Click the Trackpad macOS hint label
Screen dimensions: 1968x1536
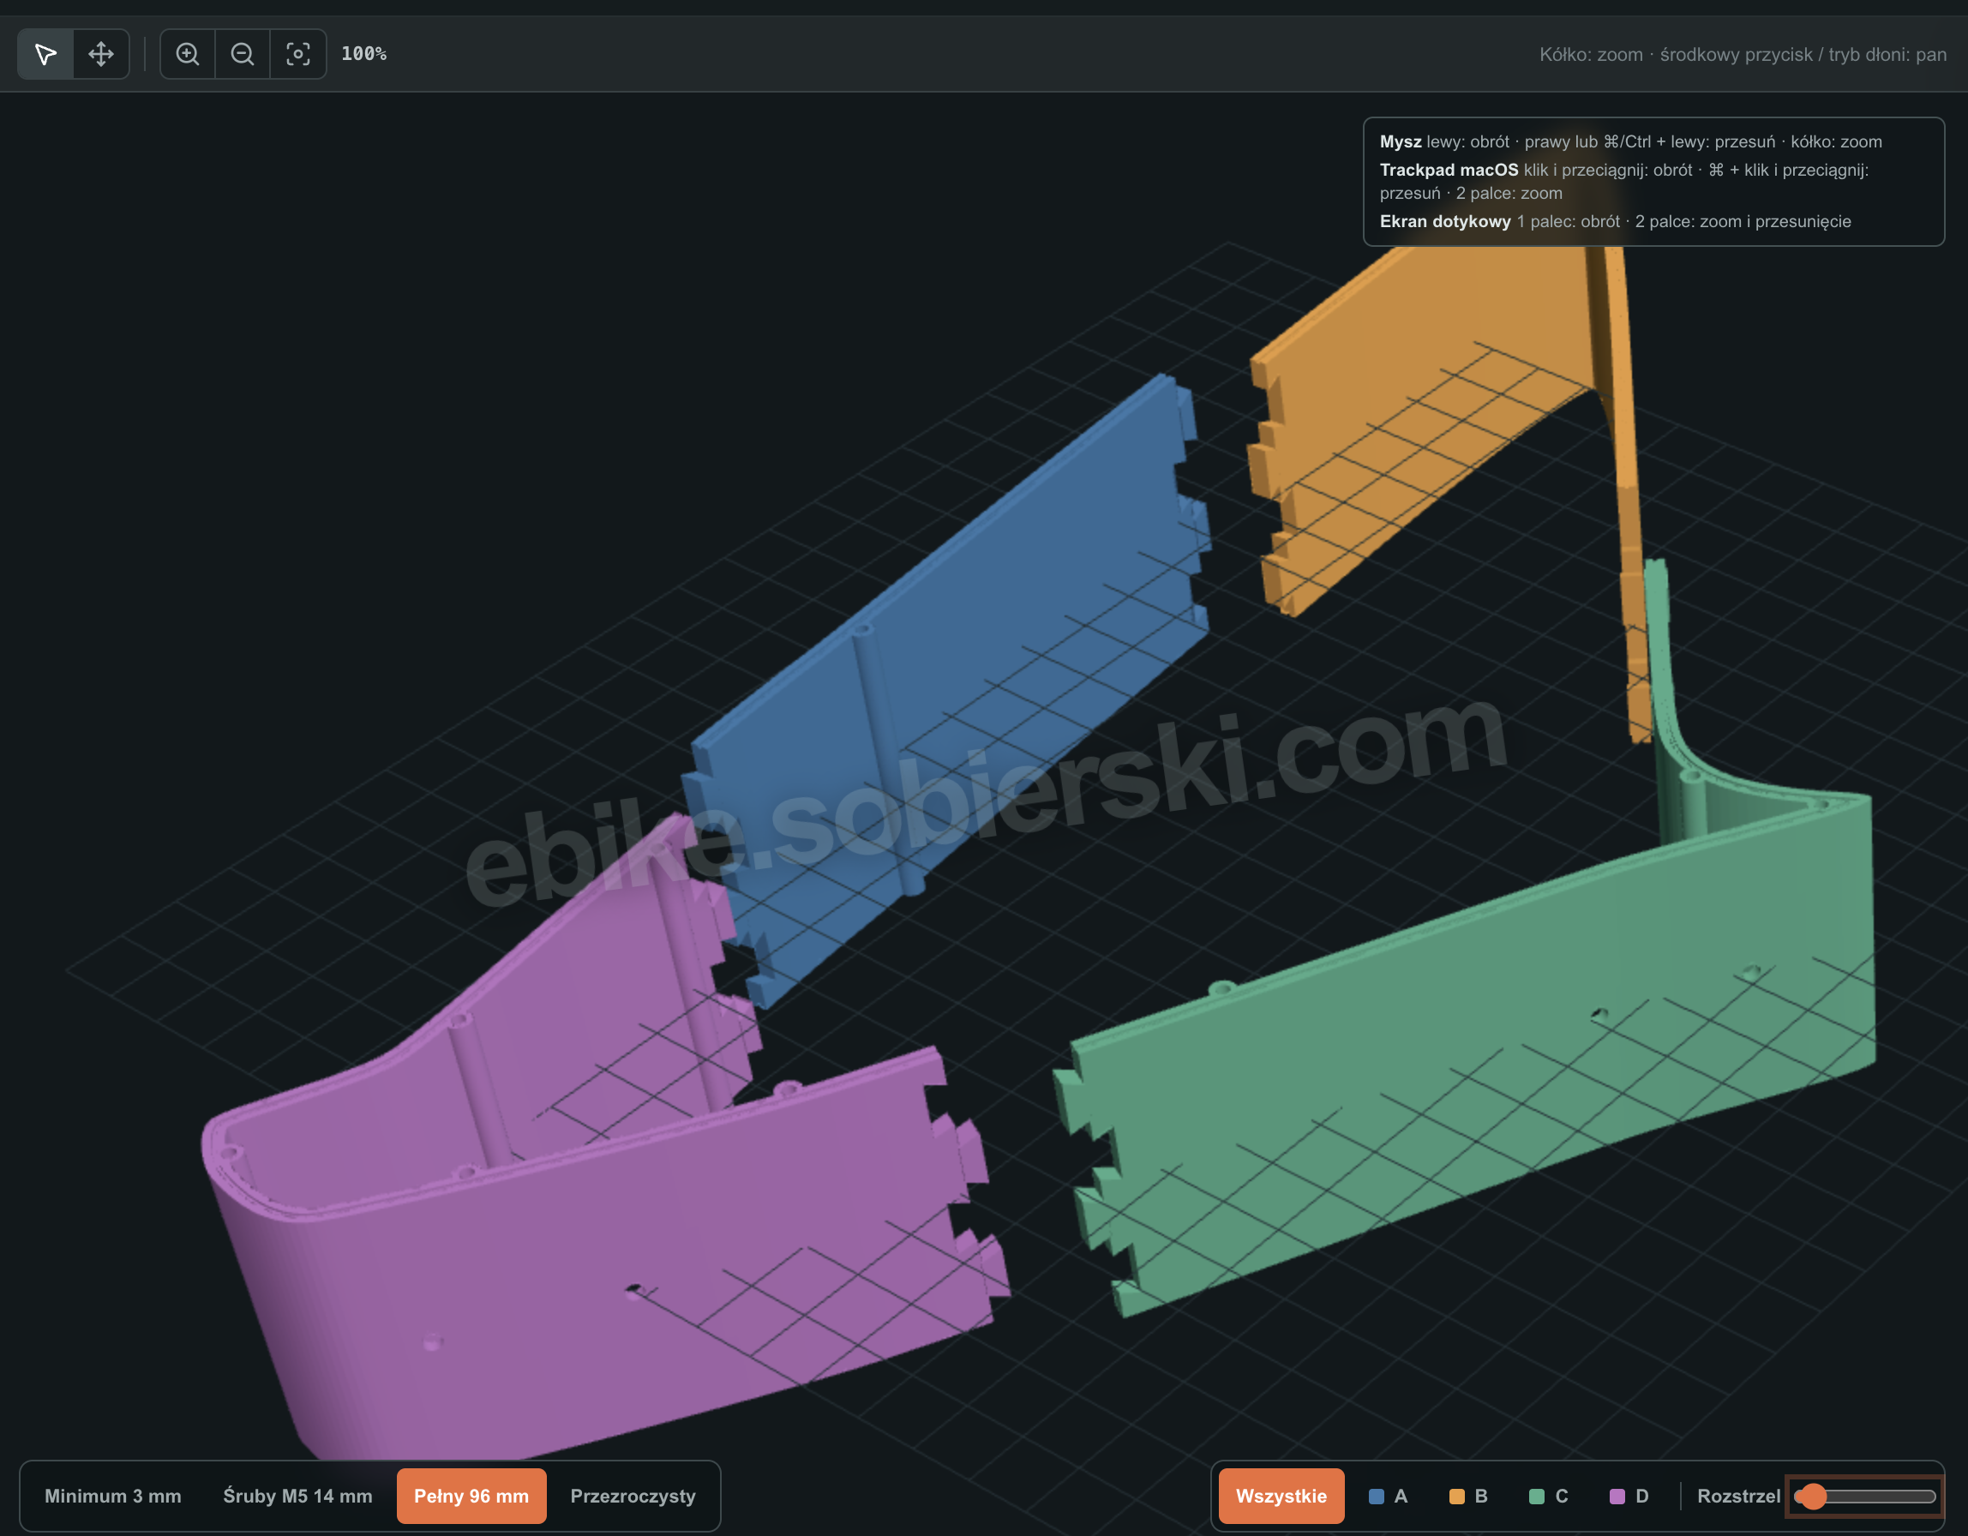coord(1448,170)
